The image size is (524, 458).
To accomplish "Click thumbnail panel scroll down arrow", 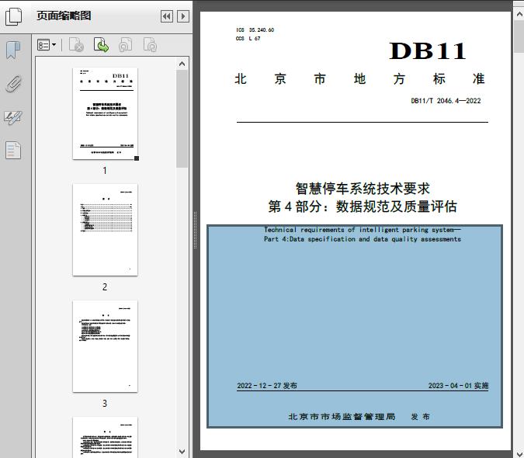I will [x=182, y=452].
